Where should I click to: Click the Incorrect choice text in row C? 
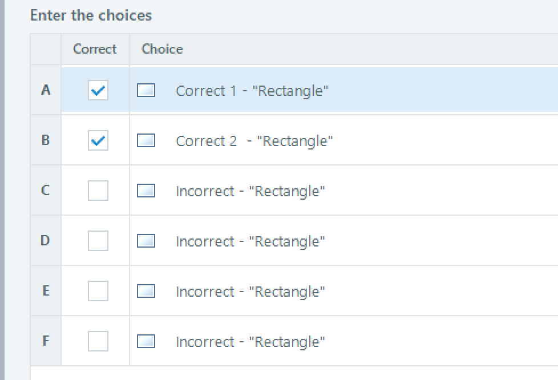(x=250, y=191)
